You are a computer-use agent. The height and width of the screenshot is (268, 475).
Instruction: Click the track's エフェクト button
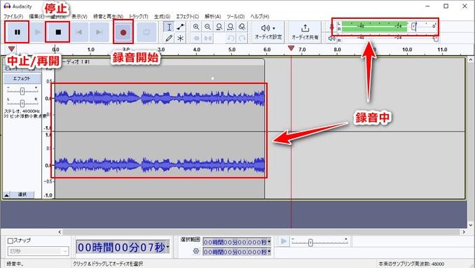tap(22, 78)
